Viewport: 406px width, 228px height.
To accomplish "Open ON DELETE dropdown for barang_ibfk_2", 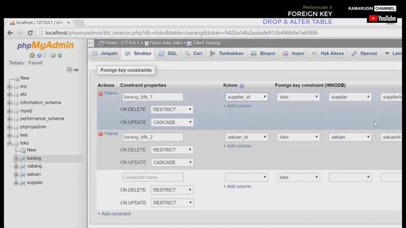I will pos(172,149).
